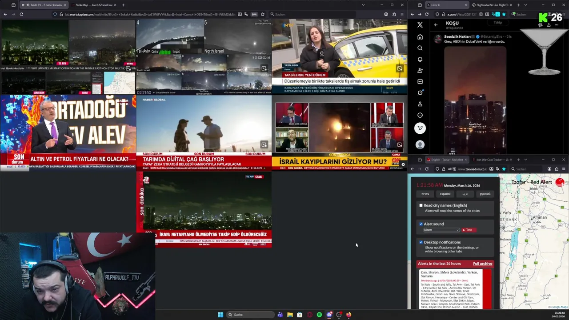The image size is (569, 320).
Task: Open Spotify from the Windows taskbar
Action: [319, 315]
